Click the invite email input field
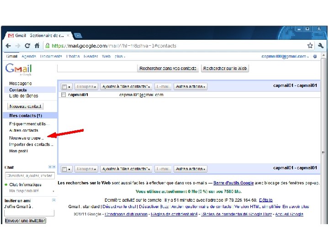329x247 pixels. 29,213
